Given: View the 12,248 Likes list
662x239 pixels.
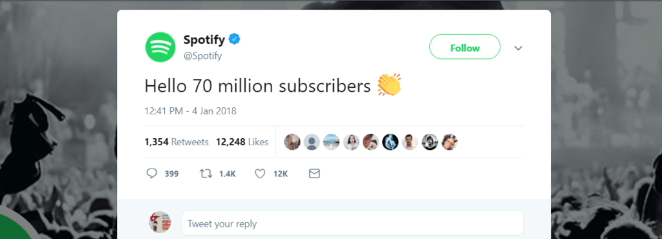Looking at the screenshot, I should pos(242,142).
